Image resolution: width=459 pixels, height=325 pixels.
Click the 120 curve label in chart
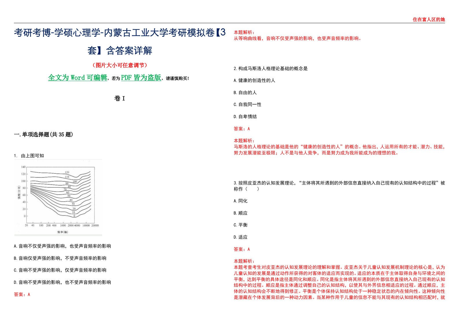click(x=67, y=172)
